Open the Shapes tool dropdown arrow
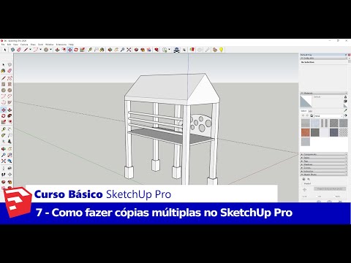Image resolution: width=351 pixels, height=263 pixels. (50, 50)
